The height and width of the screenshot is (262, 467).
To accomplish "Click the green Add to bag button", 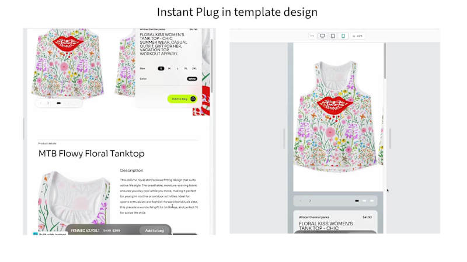I will [x=182, y=99].
